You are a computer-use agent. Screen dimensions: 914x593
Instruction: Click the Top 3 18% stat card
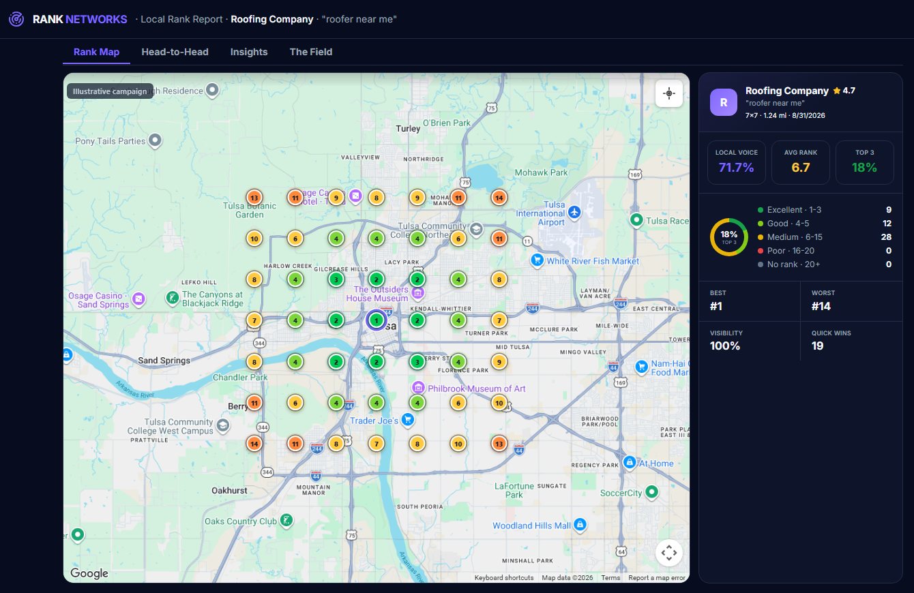coord(865,162)
